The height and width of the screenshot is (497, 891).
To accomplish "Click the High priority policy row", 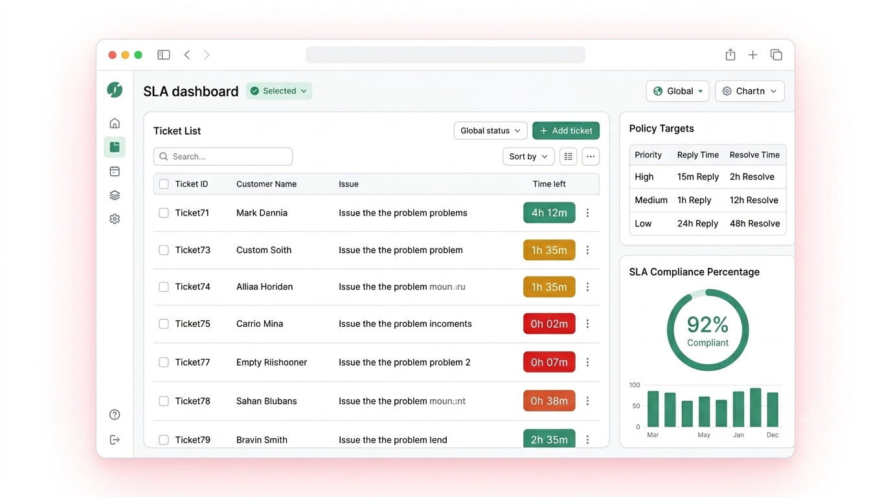I will coord(708,177).
